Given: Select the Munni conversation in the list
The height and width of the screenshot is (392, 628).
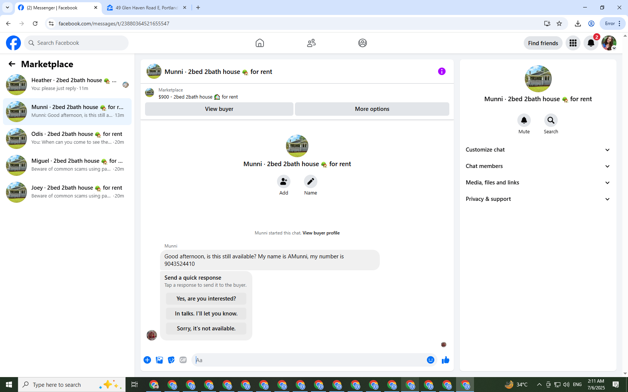Looking at the screenshot, I should 67,112.
